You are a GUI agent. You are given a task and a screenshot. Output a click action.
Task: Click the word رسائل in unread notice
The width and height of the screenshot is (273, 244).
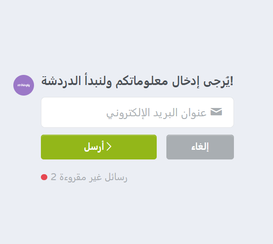[116, 177]
